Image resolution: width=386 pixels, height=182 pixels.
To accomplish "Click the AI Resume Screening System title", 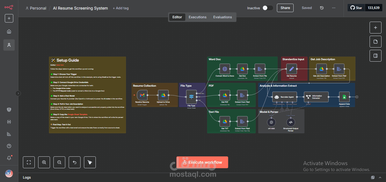I will tap(81, 8).
